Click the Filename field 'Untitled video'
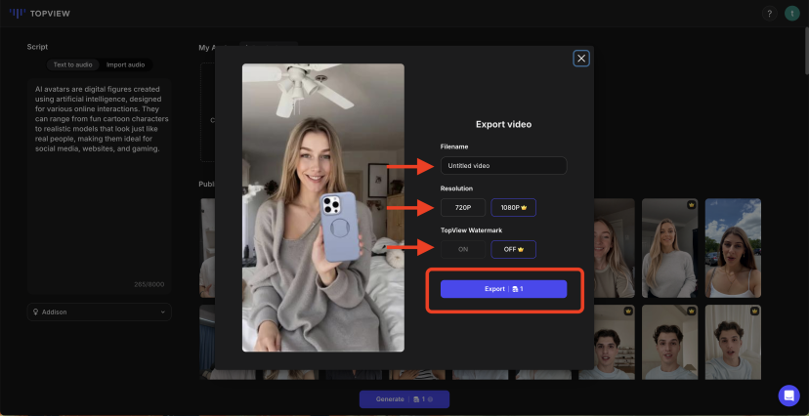Image resolution: width=809 pixels, height=416 pixels. coord(503,165)
